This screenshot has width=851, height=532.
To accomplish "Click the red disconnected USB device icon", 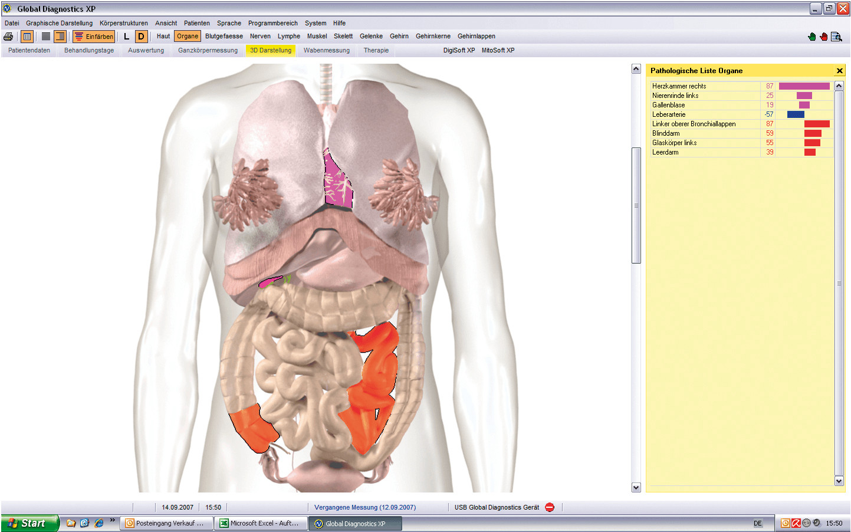I will (550, 507).
